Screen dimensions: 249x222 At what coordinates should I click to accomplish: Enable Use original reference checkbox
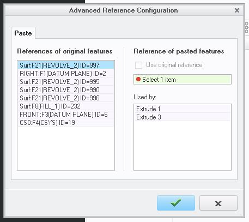(138, 65)
